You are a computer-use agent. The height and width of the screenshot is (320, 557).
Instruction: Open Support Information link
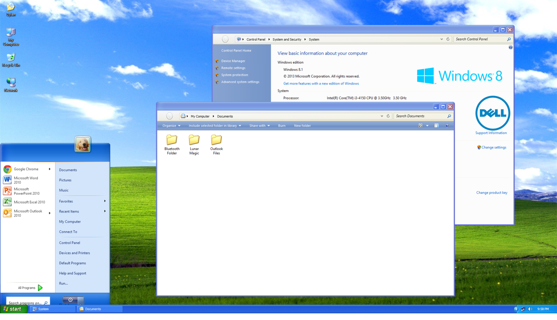491,133
